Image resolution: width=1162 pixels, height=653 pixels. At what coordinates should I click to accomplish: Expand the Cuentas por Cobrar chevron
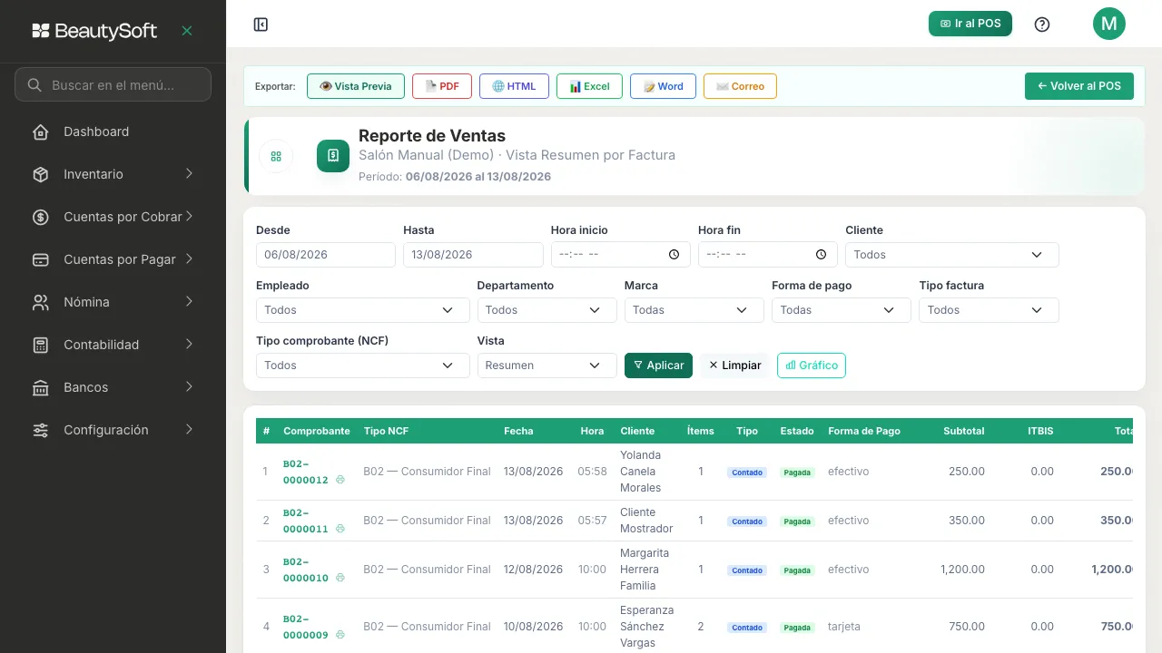tap(189, 216)
